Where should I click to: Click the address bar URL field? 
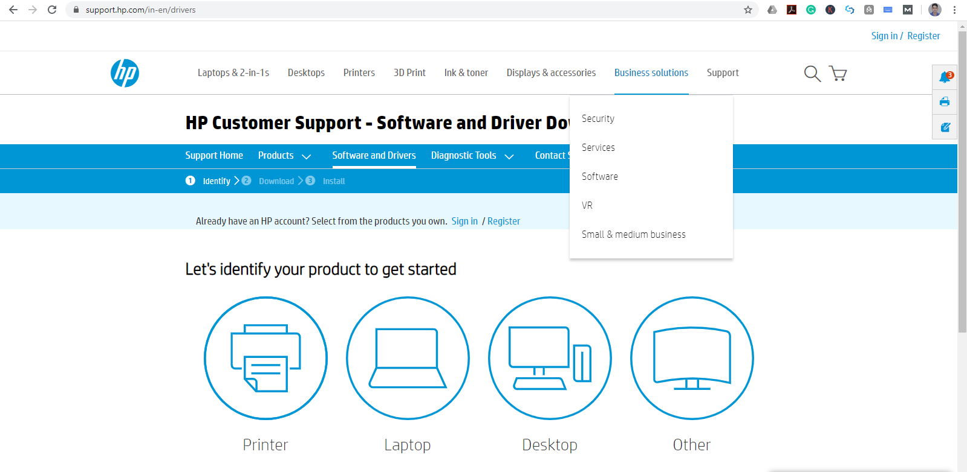[411, 10]
